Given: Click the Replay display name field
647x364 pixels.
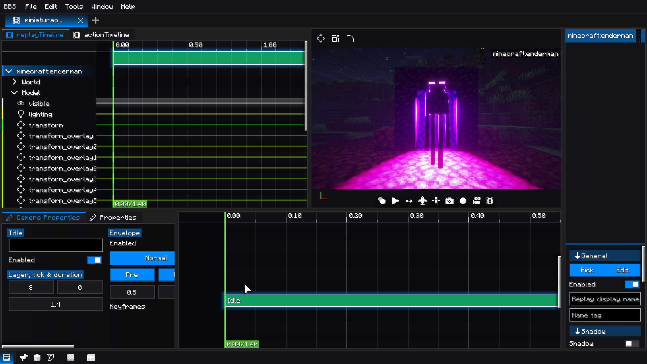Looking at the screenshot, I should 605,299.
